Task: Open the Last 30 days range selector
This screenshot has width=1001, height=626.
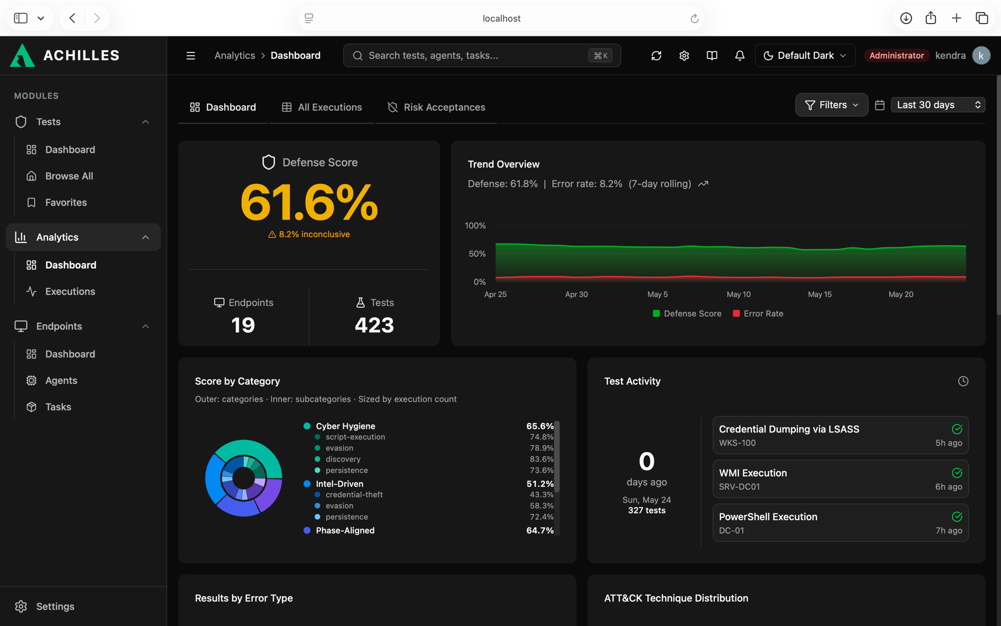Action: pyautogui.click(x=938, y=105)
